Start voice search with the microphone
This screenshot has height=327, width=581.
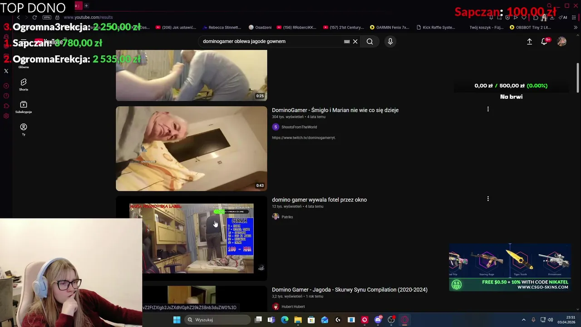(390, 41)
